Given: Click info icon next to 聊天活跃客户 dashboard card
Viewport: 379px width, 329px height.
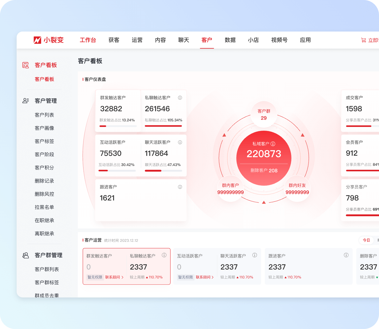Looking at the screenshot, I should point(180,142).
